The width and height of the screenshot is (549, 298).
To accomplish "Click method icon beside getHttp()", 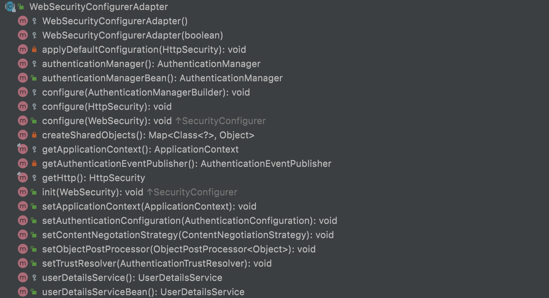I will coord(23,178).
